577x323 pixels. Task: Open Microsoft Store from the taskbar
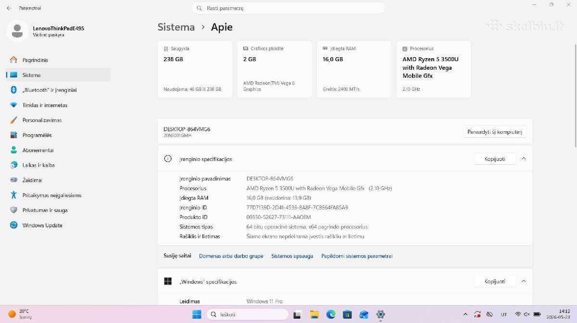click(347, 315)
